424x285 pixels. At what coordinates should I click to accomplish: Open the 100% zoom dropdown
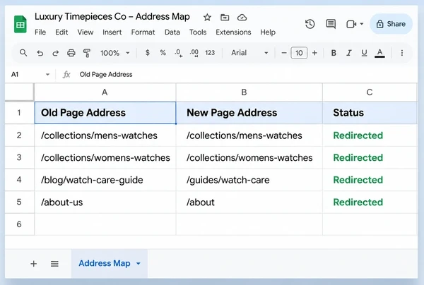point(114,53)
